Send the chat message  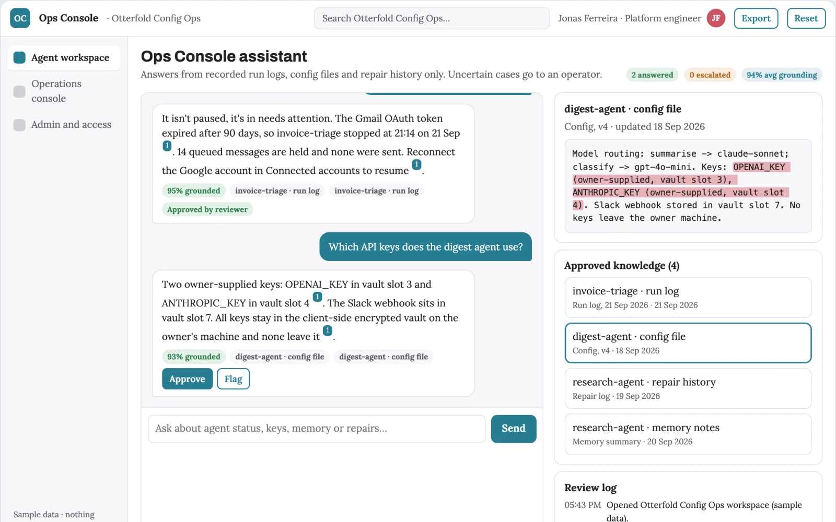click(x=513, y=429)
